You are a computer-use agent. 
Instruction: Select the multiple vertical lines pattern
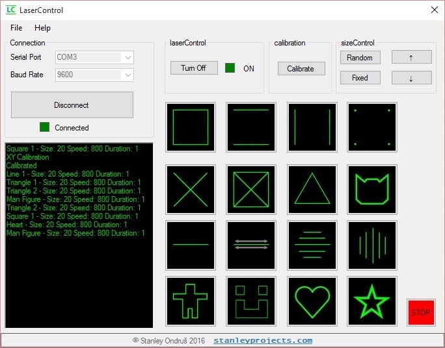pyautogui.click(x=371, y=245)
